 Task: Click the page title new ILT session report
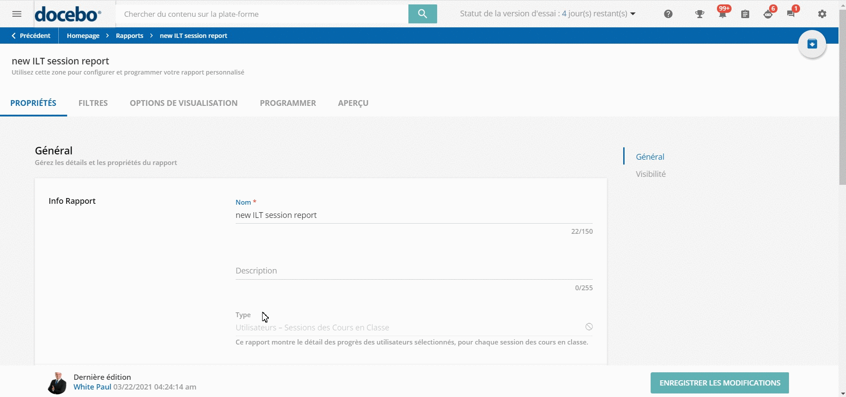(60, 61)
